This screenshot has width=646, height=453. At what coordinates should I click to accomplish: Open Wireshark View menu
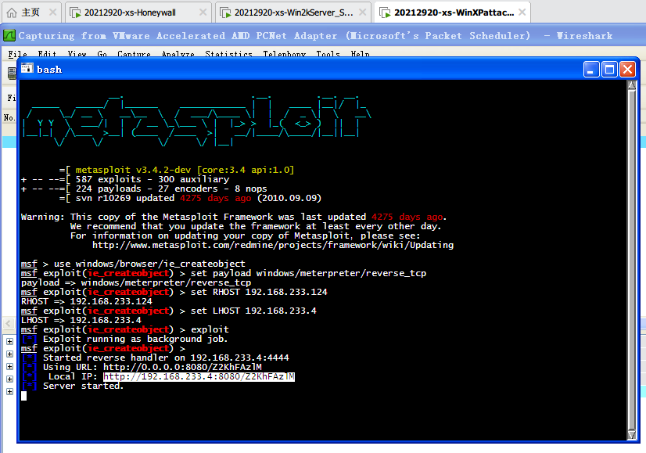[x=77, y=54]
